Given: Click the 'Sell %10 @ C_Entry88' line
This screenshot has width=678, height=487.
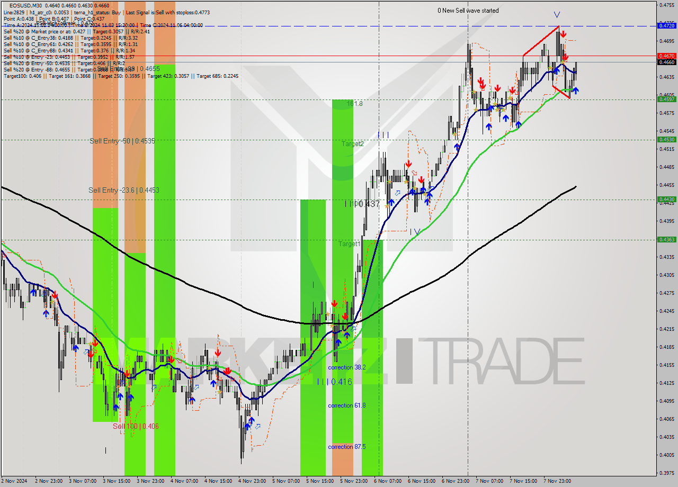Looking at the screenshot, I should pos(69,50).
